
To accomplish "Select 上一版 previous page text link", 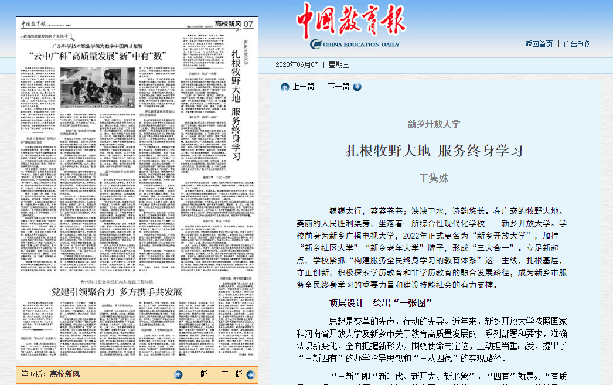I will point(196,374).
